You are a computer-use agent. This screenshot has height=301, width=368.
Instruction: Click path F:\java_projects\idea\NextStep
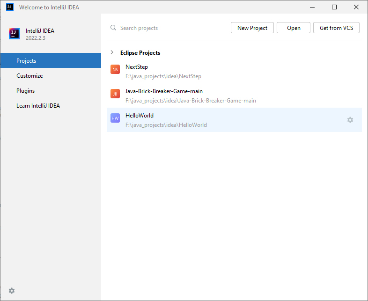coord(163,76)
